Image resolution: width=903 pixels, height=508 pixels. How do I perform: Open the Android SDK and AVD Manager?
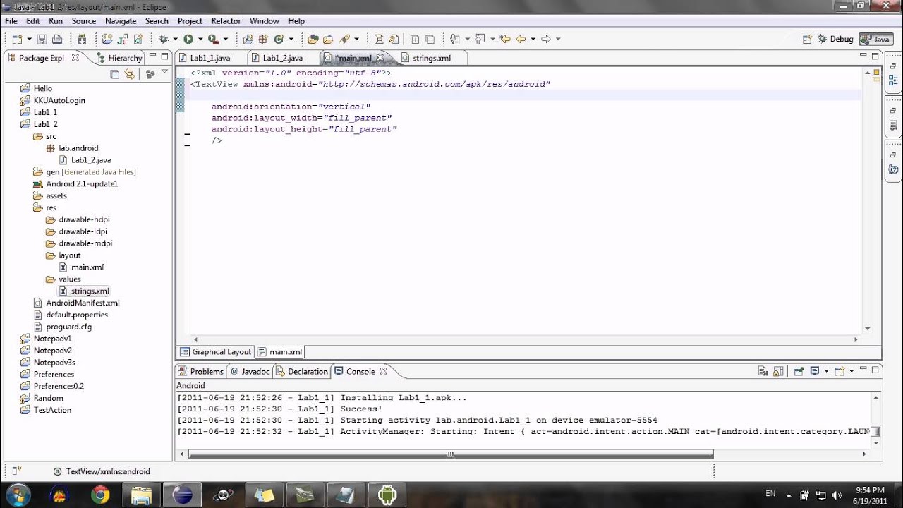[x=82, y=40]
